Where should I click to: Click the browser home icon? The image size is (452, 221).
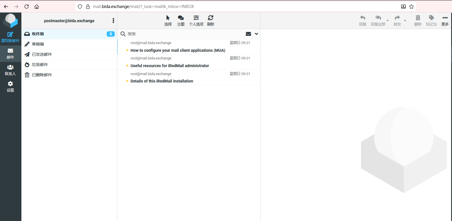coord(37,7)
